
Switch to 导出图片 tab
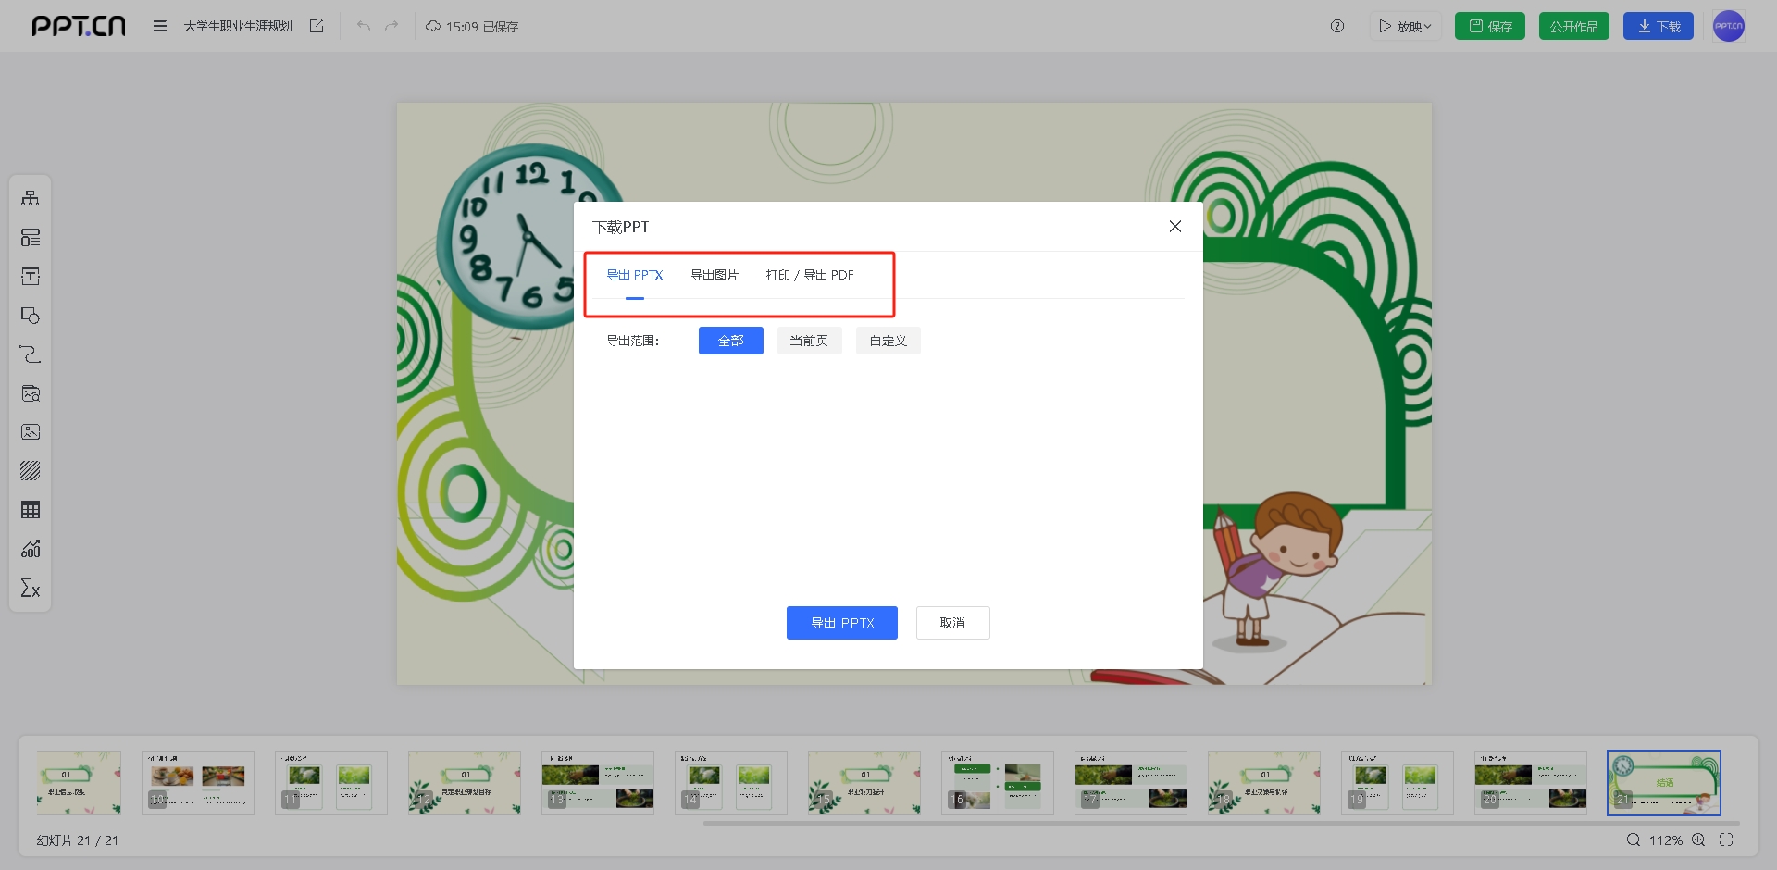[x=715, y=275]
